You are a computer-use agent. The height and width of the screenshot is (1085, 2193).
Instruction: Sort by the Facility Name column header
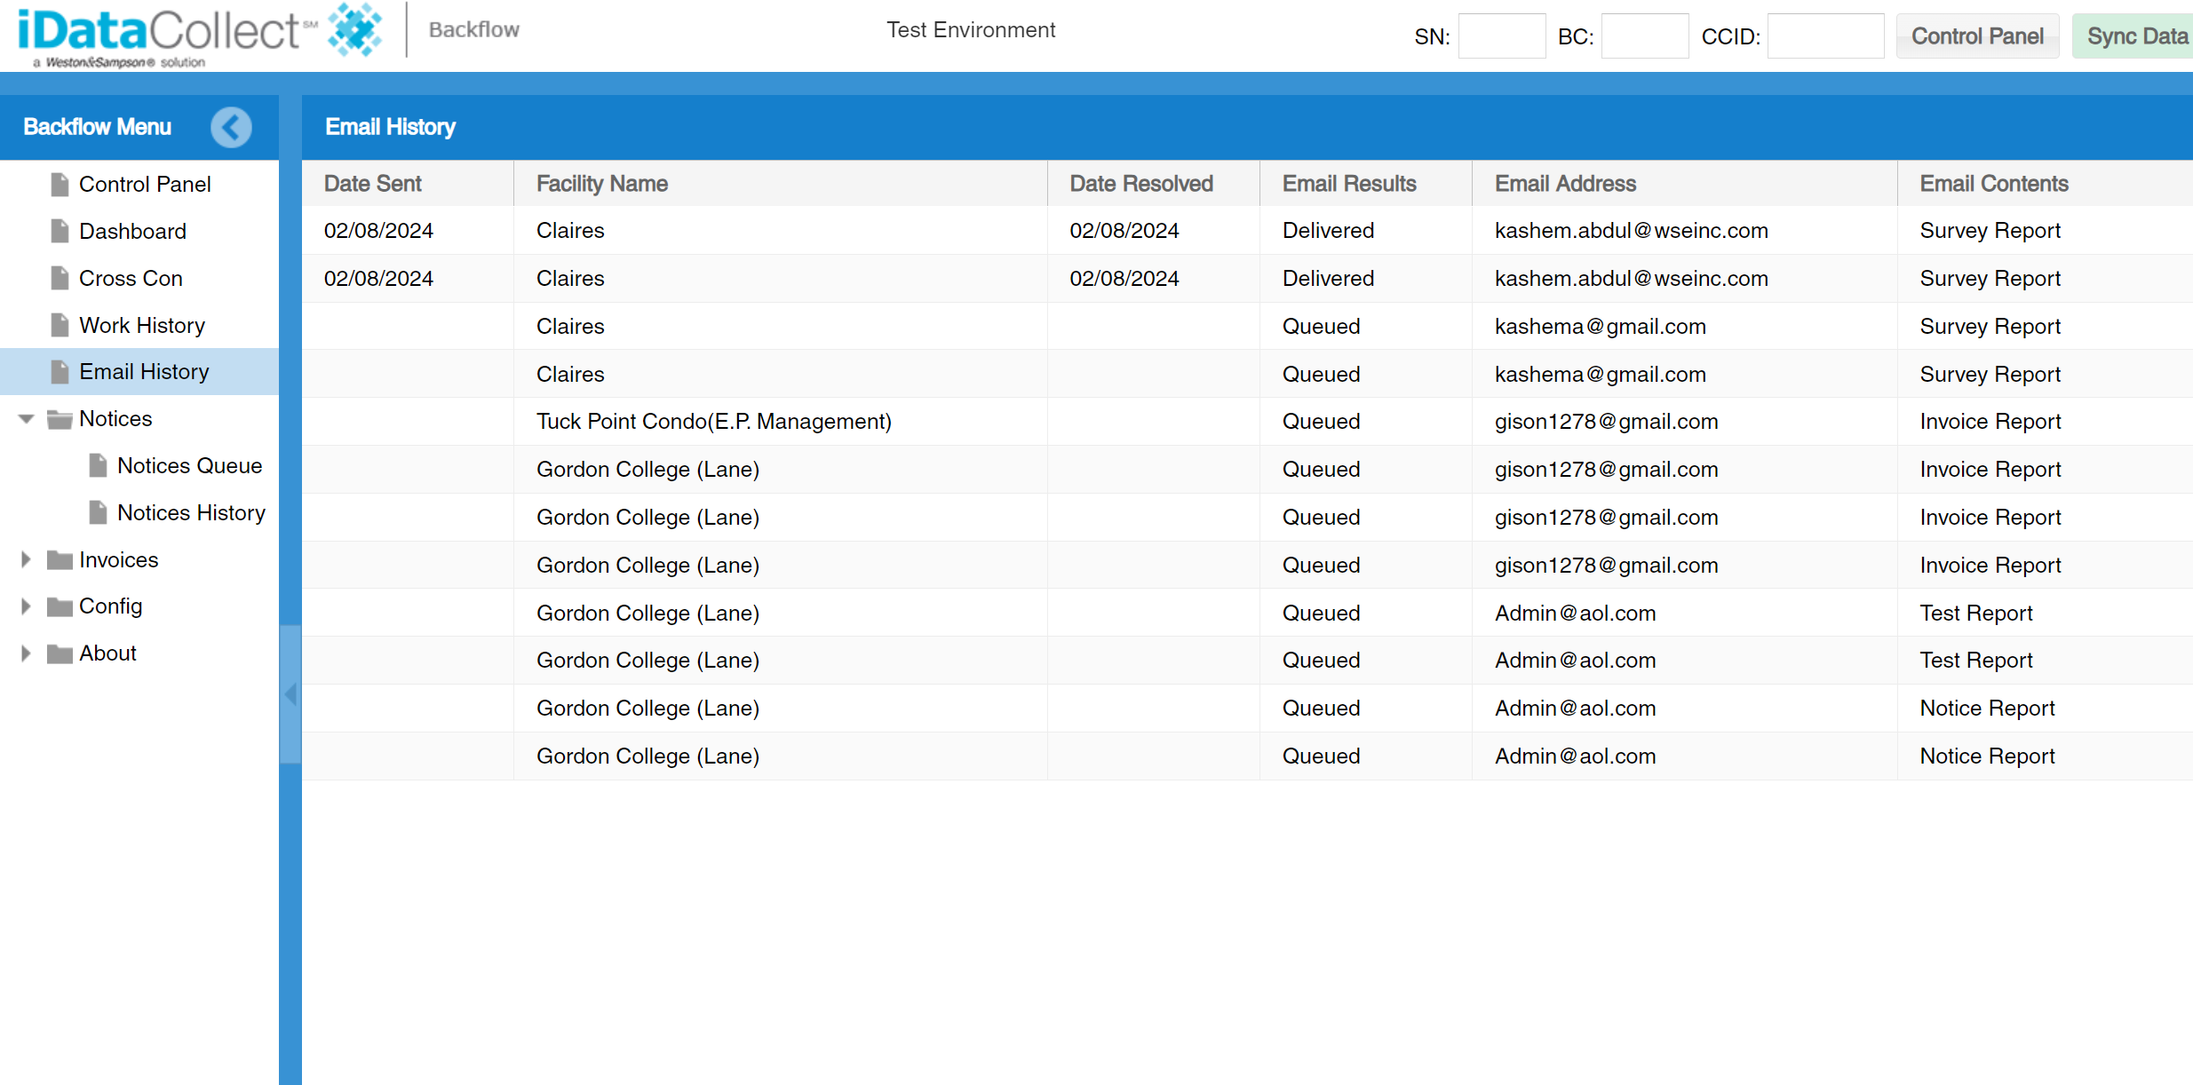click(781, 184)
